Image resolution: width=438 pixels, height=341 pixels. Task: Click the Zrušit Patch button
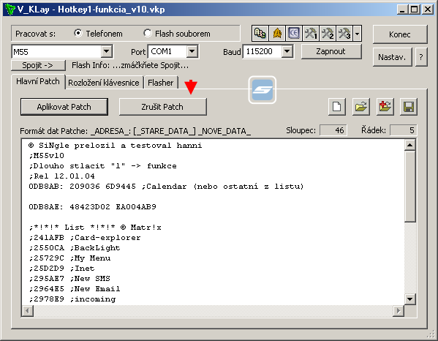(162, 107)
